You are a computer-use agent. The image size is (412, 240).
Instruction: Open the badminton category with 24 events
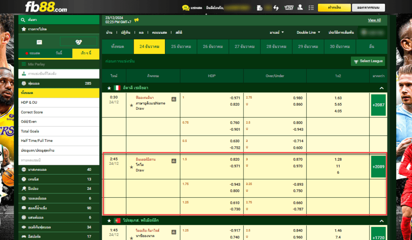59,189
